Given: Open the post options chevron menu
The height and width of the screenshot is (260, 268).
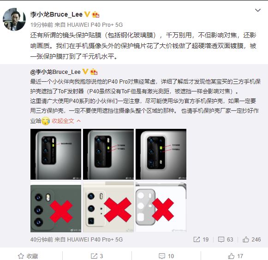Looking at the screenshot, I should click(x=258, y=11).
